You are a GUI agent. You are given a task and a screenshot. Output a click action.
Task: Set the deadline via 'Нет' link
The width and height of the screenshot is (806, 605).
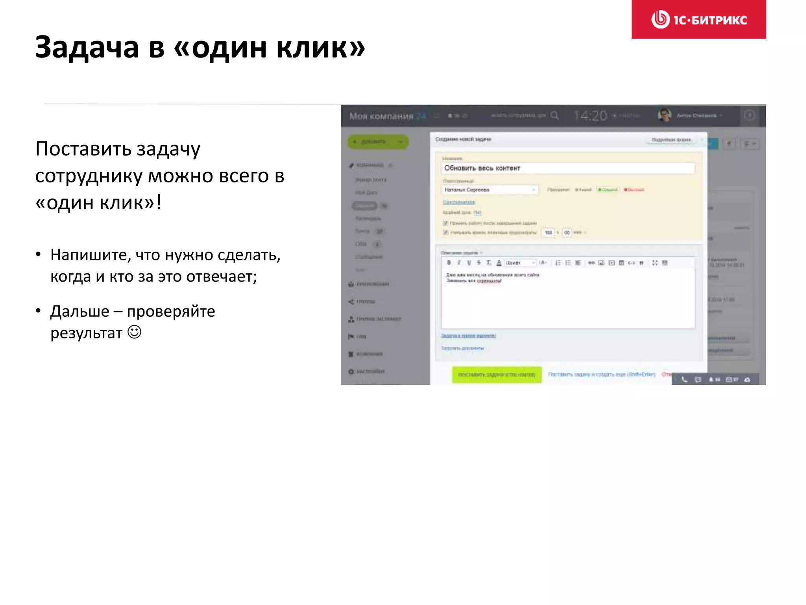pyautogui.click(x=477, y=213)
